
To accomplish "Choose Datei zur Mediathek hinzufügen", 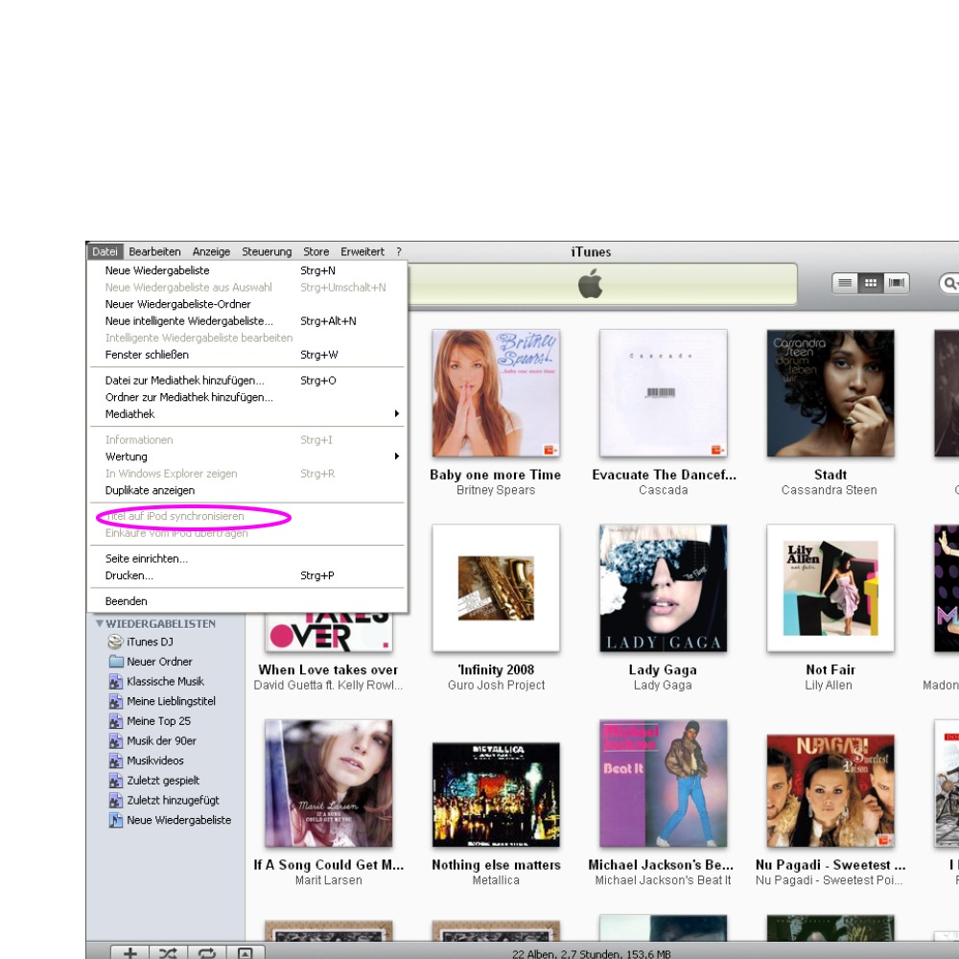I will tap(247, 381).
